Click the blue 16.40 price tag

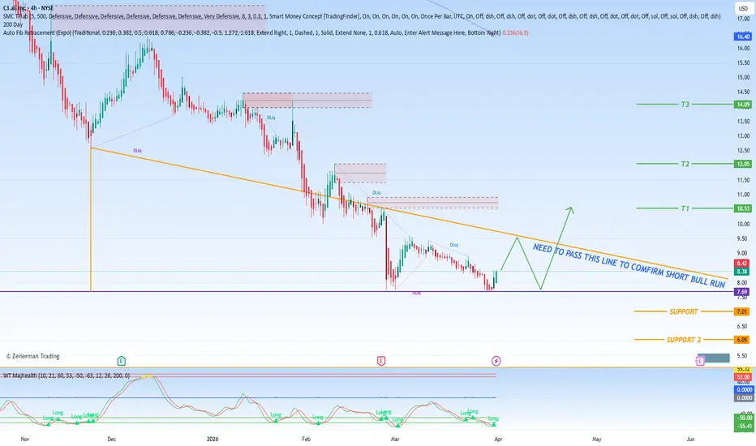coord(742,36)
